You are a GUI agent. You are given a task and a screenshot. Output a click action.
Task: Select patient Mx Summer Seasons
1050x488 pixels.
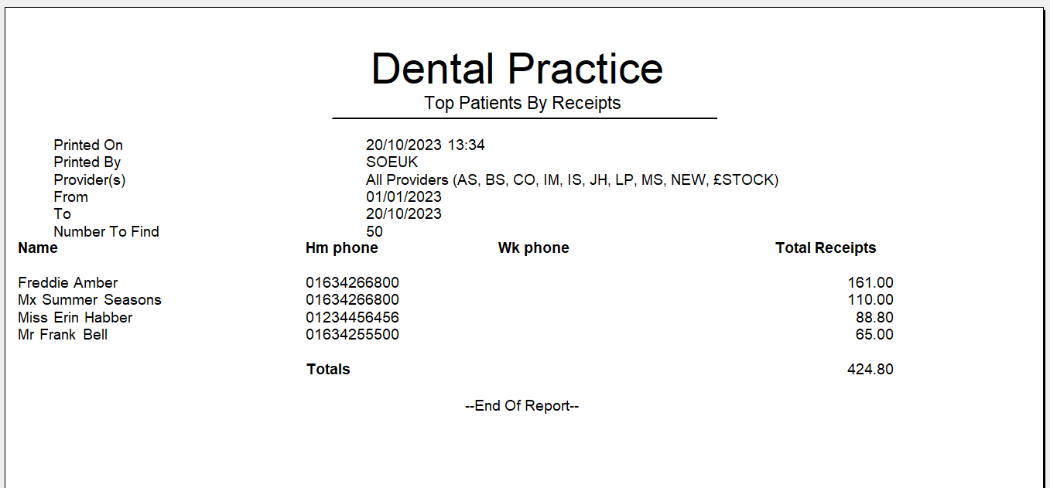(x=90, y=300)
